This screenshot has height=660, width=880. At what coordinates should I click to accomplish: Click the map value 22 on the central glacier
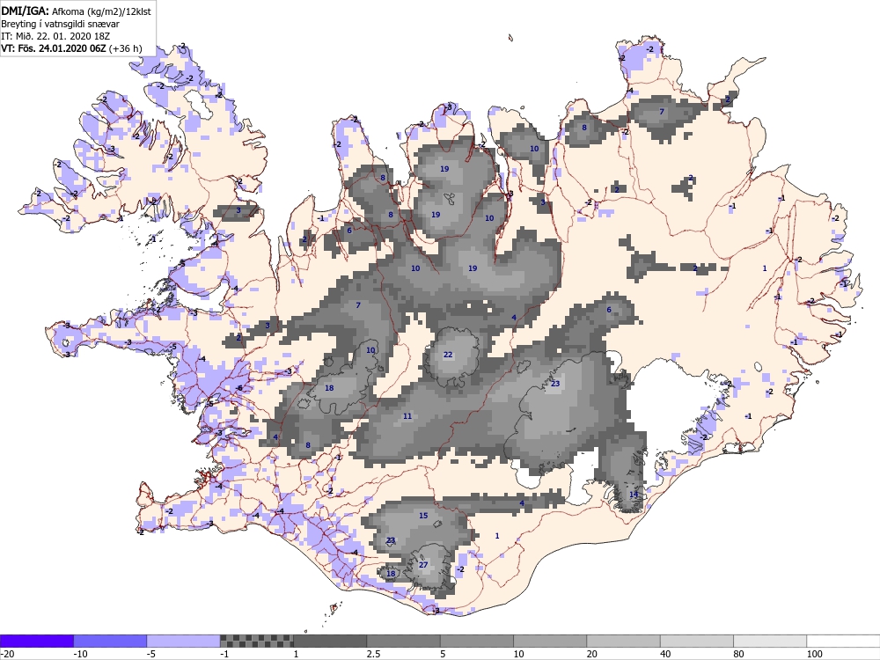(448, 355)
